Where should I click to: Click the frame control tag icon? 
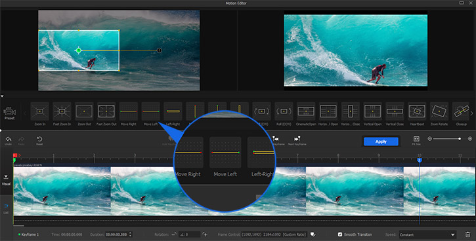click(313, 234)
